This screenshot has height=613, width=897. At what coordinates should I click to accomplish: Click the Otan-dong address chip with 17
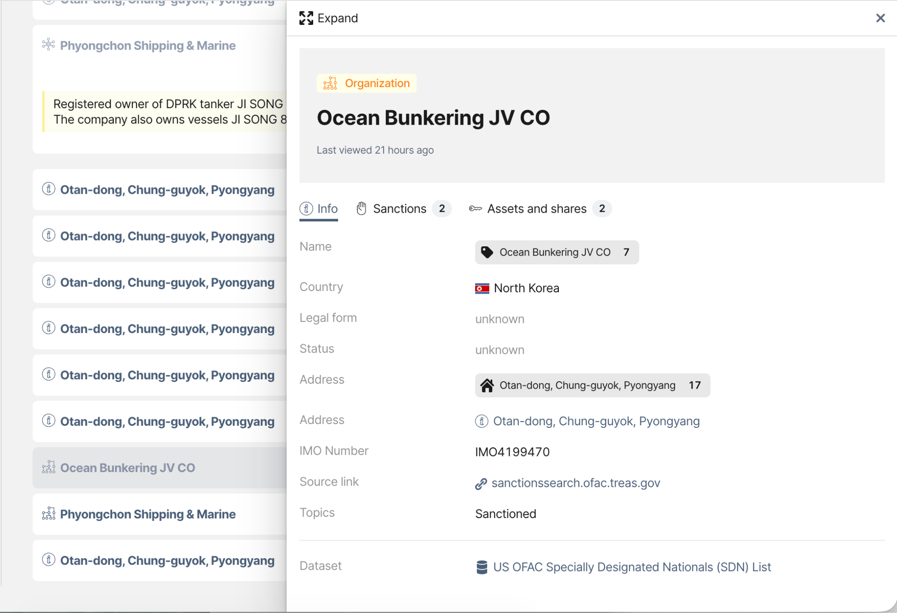(x=593, y=385)
